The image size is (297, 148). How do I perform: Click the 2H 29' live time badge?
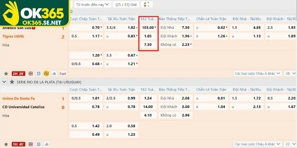pyautogui.click(x=18, y=74)
